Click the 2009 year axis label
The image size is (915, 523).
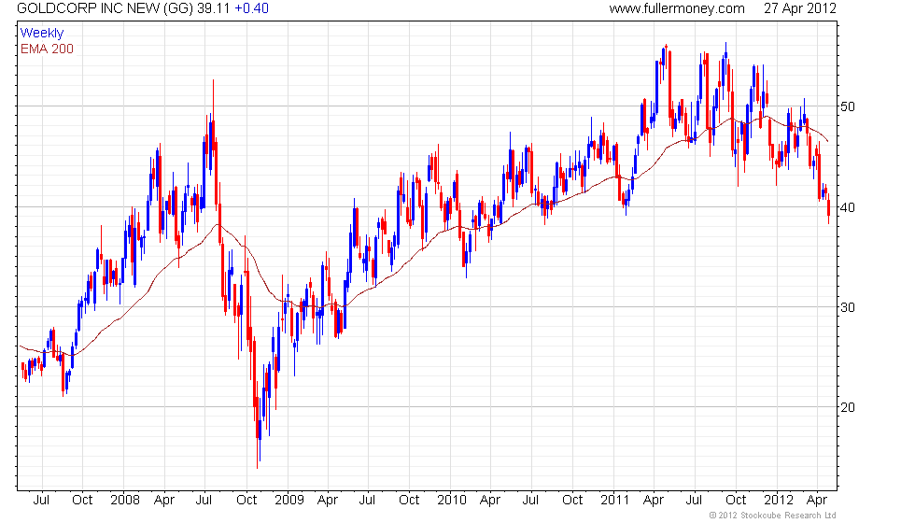(x=289, y=501)
